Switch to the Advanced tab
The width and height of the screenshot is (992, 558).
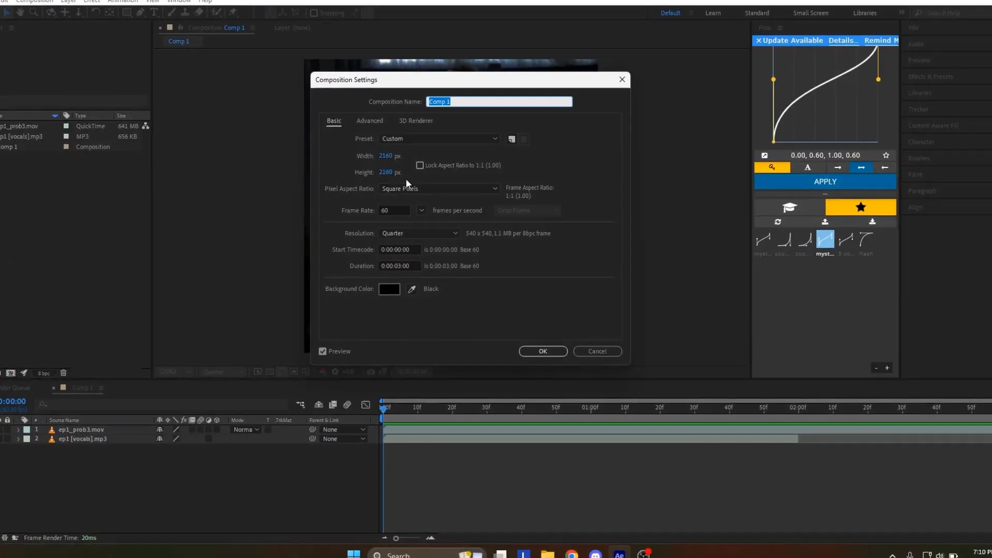(x=370, y=121)
